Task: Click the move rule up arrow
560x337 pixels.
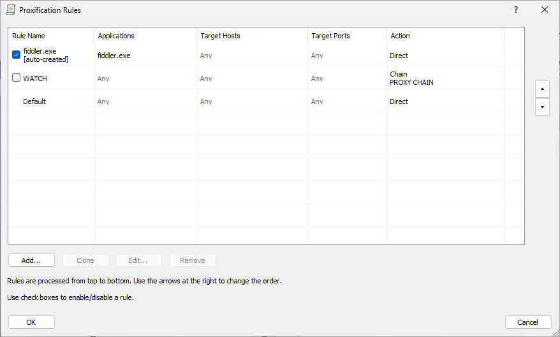Action: pyautogui.click(x=542, y=89)
